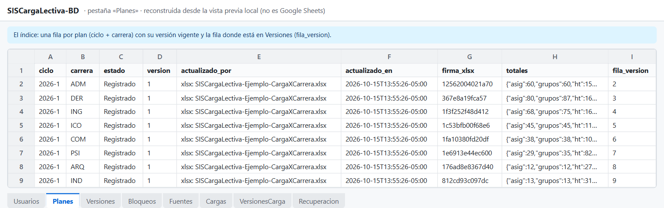
Task: Open the VersionesCarga tab
Action: [262, 201]
